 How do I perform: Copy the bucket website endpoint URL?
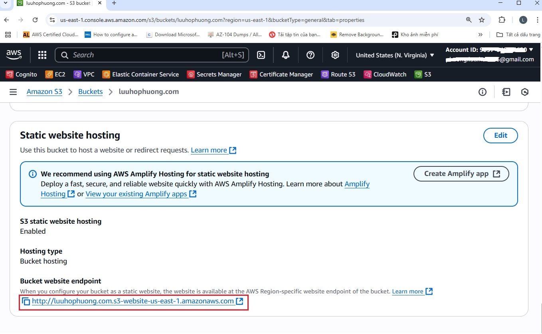click(26, 301)
